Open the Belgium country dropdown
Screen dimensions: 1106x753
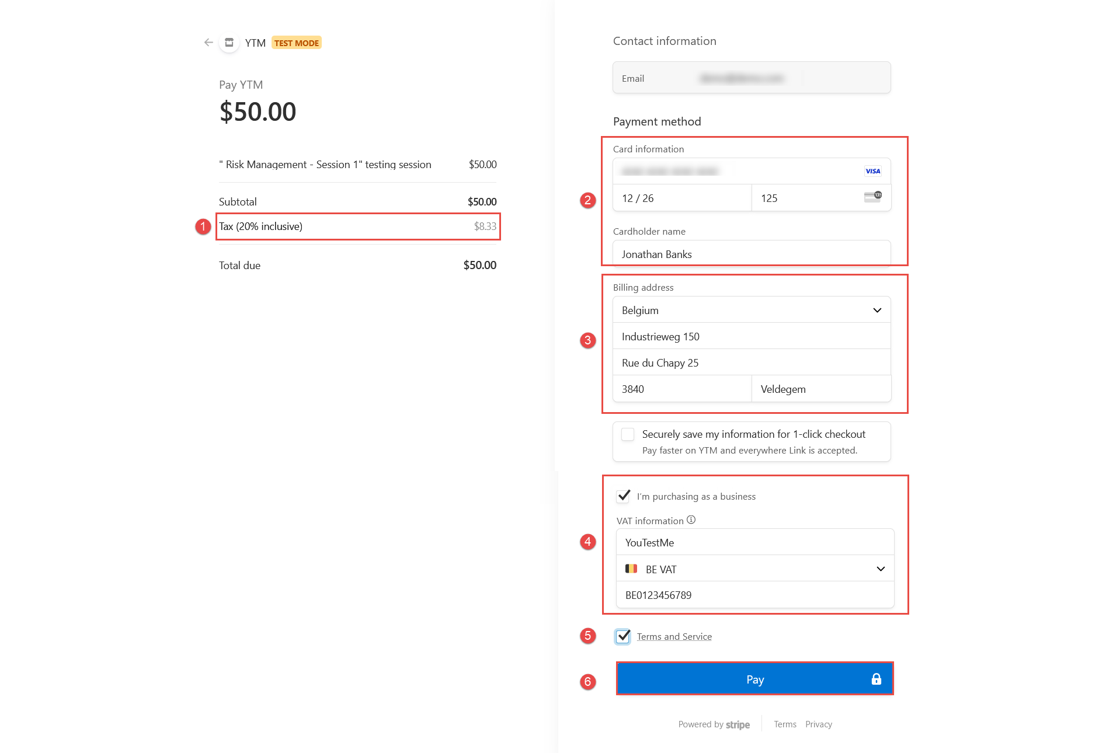(752, 310)
